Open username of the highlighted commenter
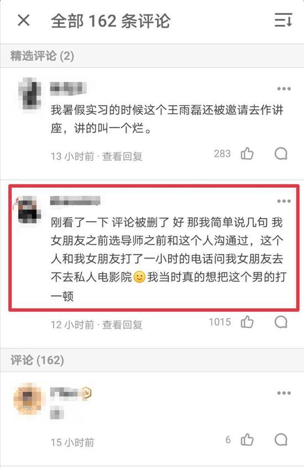This screenshot has height=468, width=304. coord(75,201)
